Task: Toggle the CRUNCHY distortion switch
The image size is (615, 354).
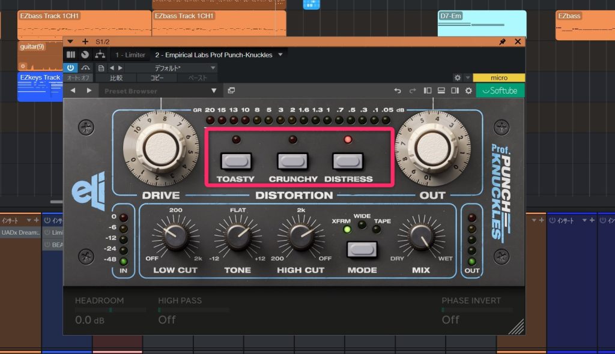Action: click(x=292, y=161)
